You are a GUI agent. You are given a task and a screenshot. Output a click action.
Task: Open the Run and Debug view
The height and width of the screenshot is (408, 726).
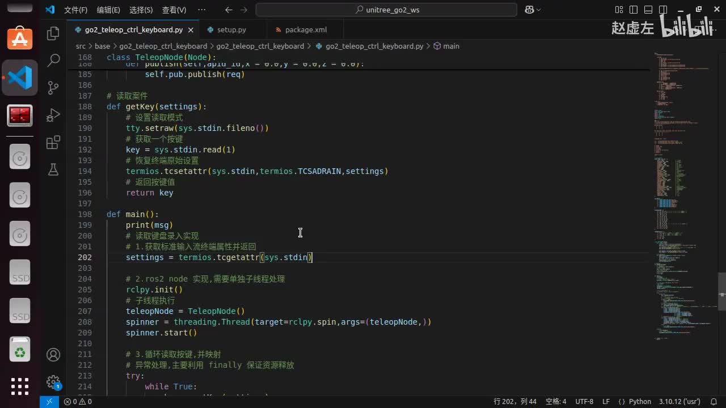pyautogui.click(x=53, y=114)
